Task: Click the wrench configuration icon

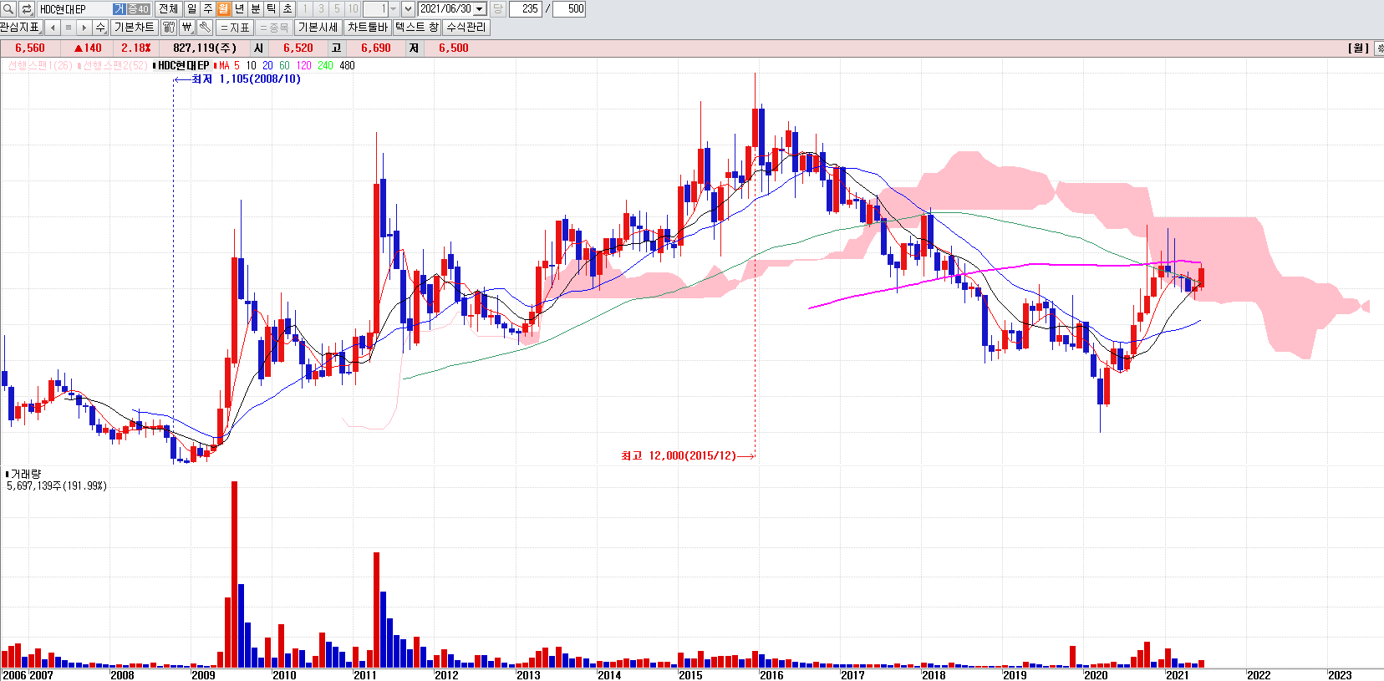Action: [205, 28]
